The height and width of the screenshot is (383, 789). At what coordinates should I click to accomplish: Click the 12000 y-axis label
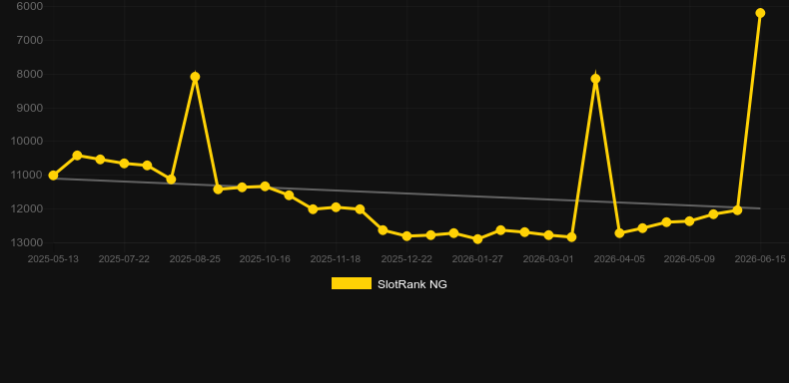[27, 208]
